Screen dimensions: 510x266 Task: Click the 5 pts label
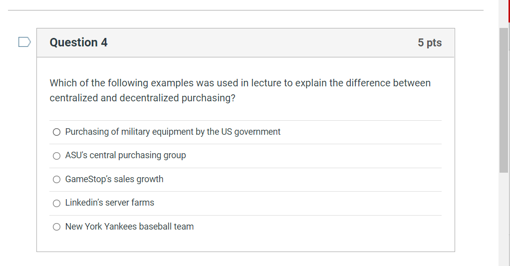430,43
